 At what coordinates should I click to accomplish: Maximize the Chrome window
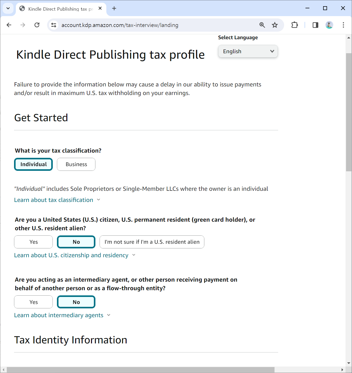click(x=325, y=8)
